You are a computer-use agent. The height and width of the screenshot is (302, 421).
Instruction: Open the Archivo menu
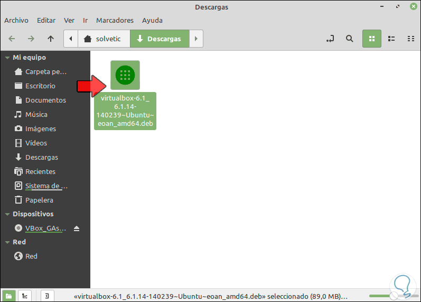pyautogui.click(x=16, y=20)
